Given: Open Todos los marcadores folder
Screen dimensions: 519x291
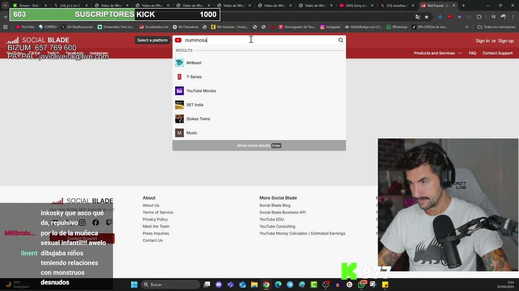Looking at the screenshot, I should [x=496, y=27].
